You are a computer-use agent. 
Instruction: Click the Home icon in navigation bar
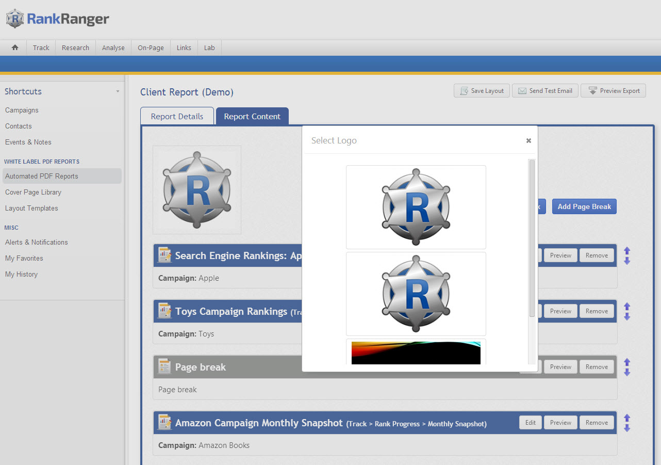[15, 47]
